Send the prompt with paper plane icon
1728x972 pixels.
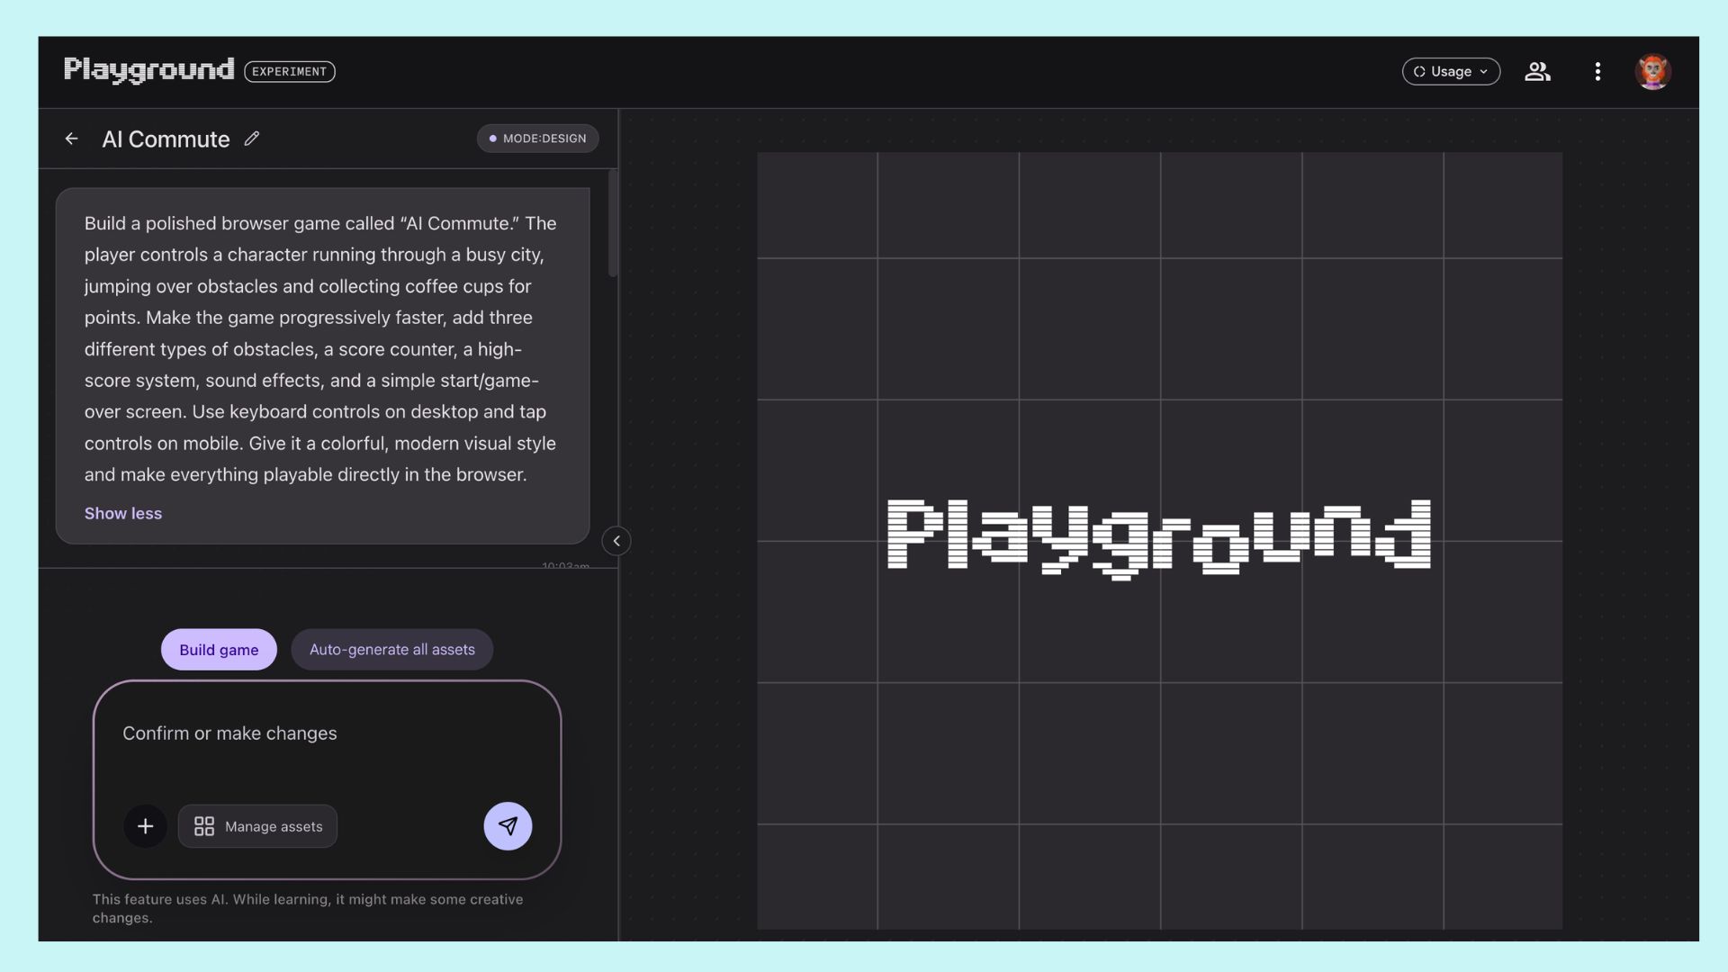pos(508,826)
